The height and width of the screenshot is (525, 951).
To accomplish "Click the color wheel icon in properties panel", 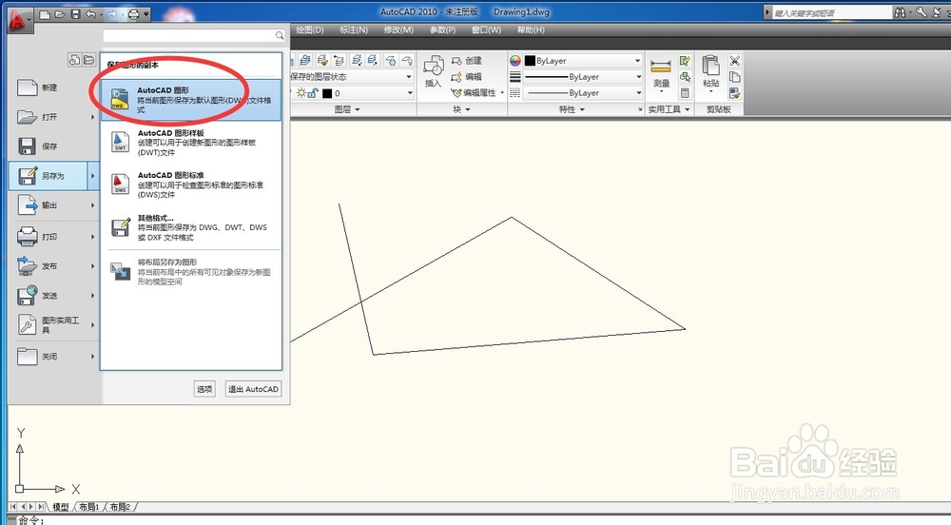I will (x=514, y=61).
